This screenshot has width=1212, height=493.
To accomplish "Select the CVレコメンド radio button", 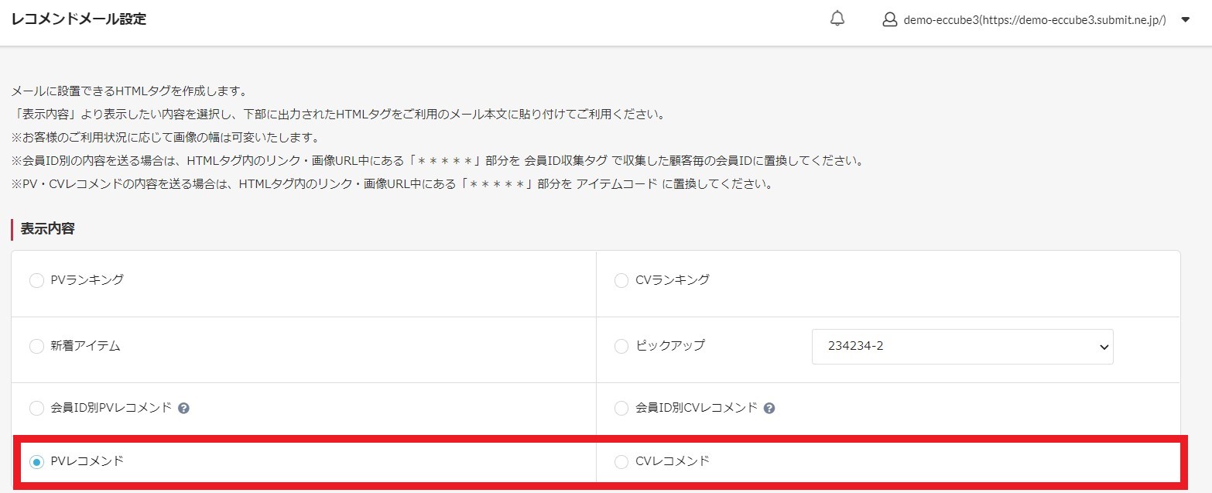I will (621, 461).
